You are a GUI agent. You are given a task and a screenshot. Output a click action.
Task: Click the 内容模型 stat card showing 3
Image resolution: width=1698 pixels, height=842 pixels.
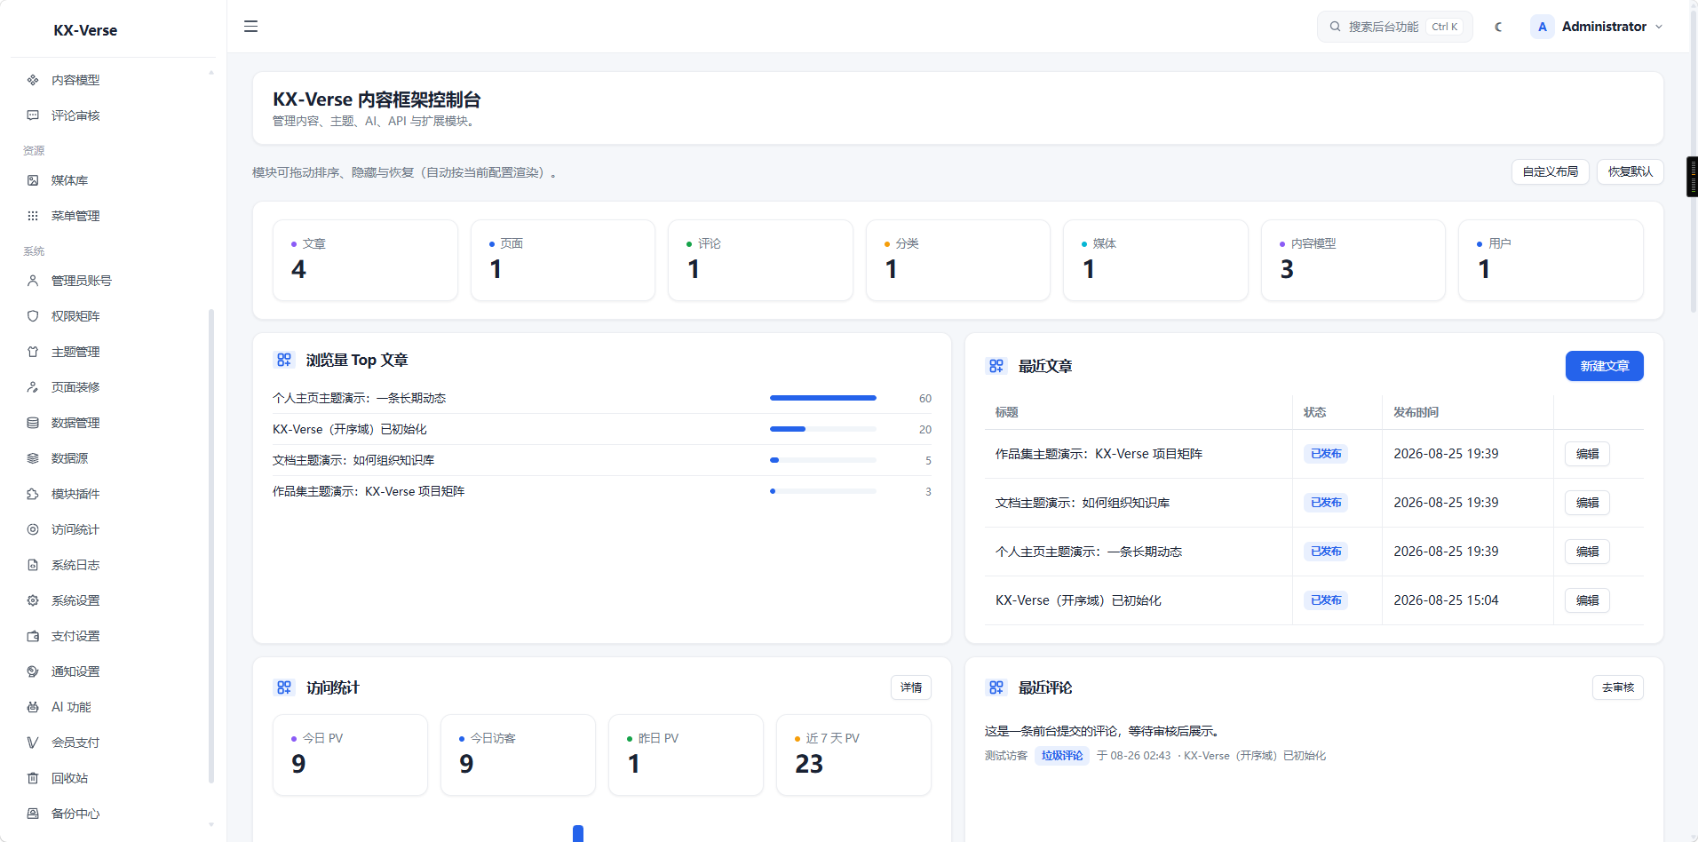pos(1353,260)
